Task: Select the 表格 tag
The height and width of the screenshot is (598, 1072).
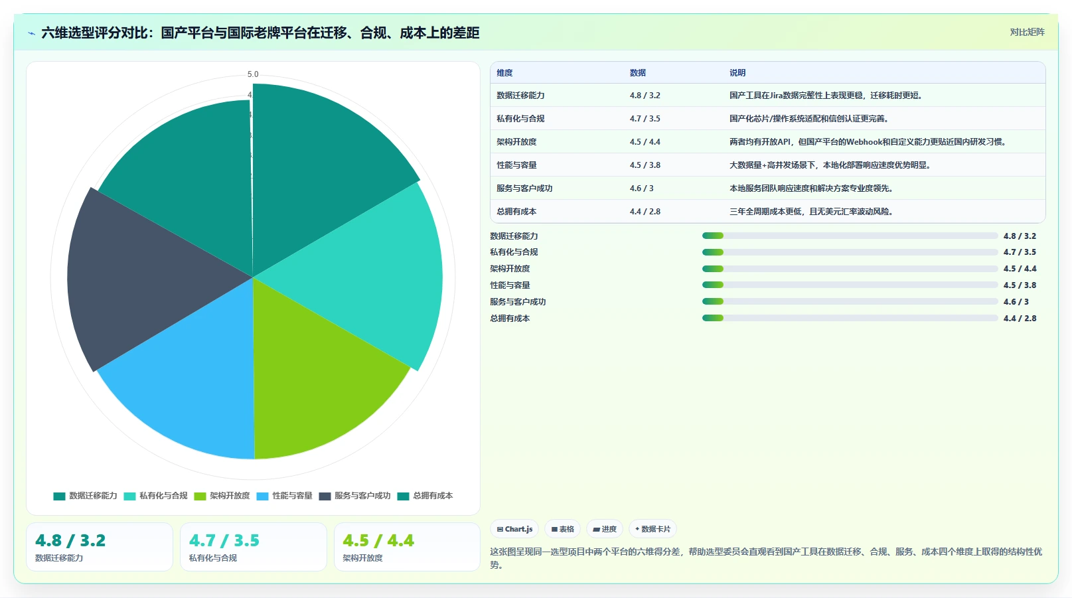Action: tap(562, 529)
